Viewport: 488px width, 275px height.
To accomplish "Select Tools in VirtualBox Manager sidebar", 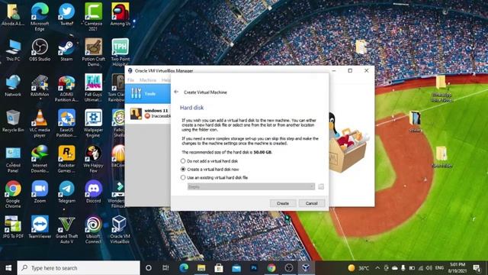I will pyautogui.click(x=148, y=93).
